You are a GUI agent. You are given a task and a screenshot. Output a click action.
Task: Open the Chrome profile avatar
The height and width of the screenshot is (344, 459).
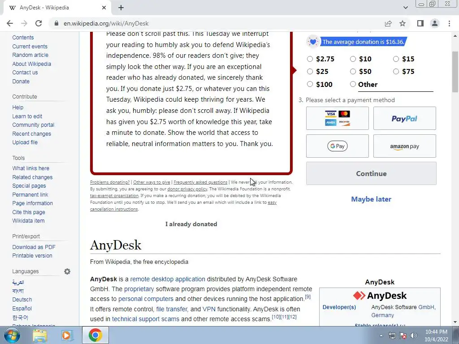[x=435, y=23]
